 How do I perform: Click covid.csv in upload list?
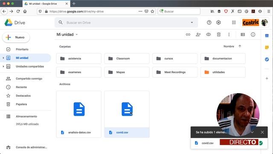208,143
